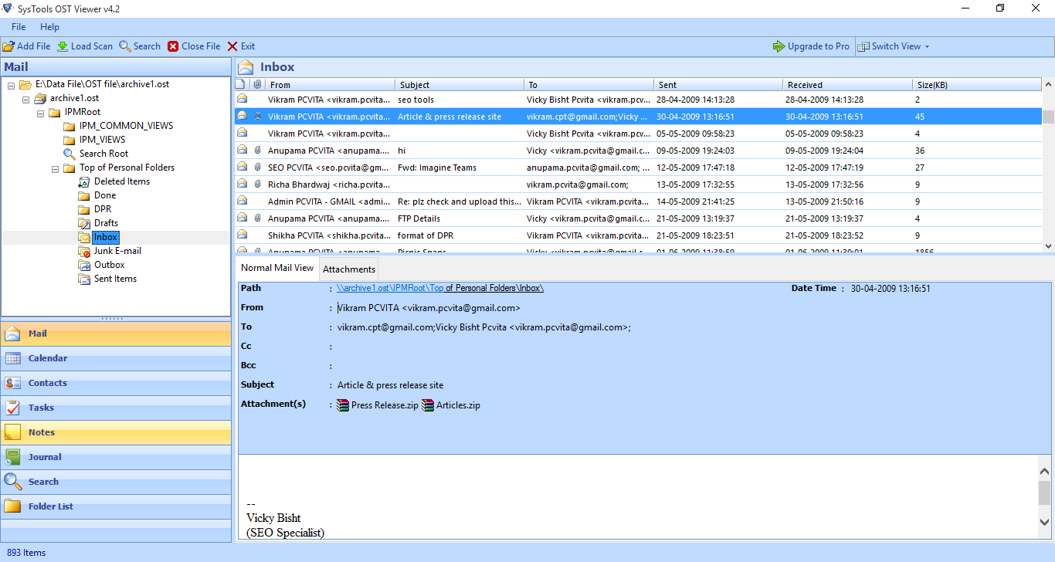Click the Upgrade to Pro button
The width and height of the screenshot is (1055, 562).
[x=811, y=46]
